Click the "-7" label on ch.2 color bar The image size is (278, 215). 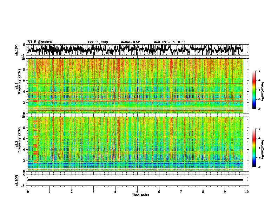point(259,167)
